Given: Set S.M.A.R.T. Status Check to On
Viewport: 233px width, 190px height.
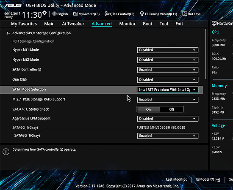Looking at the screenshot, I should click(x=148, y=109).
